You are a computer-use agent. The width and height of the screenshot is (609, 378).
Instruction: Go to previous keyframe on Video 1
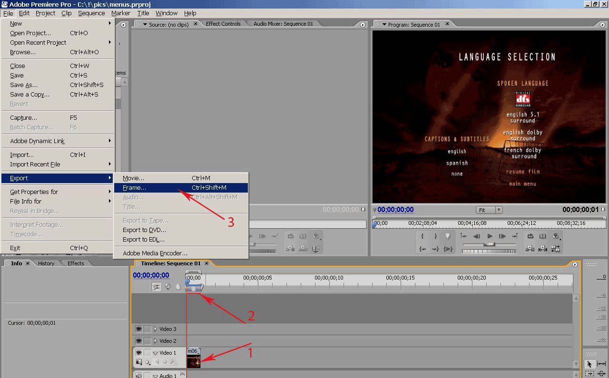pos(157,362)
